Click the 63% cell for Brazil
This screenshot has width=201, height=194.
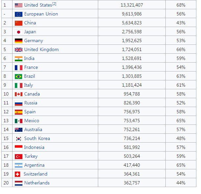[x=181, y=76]
